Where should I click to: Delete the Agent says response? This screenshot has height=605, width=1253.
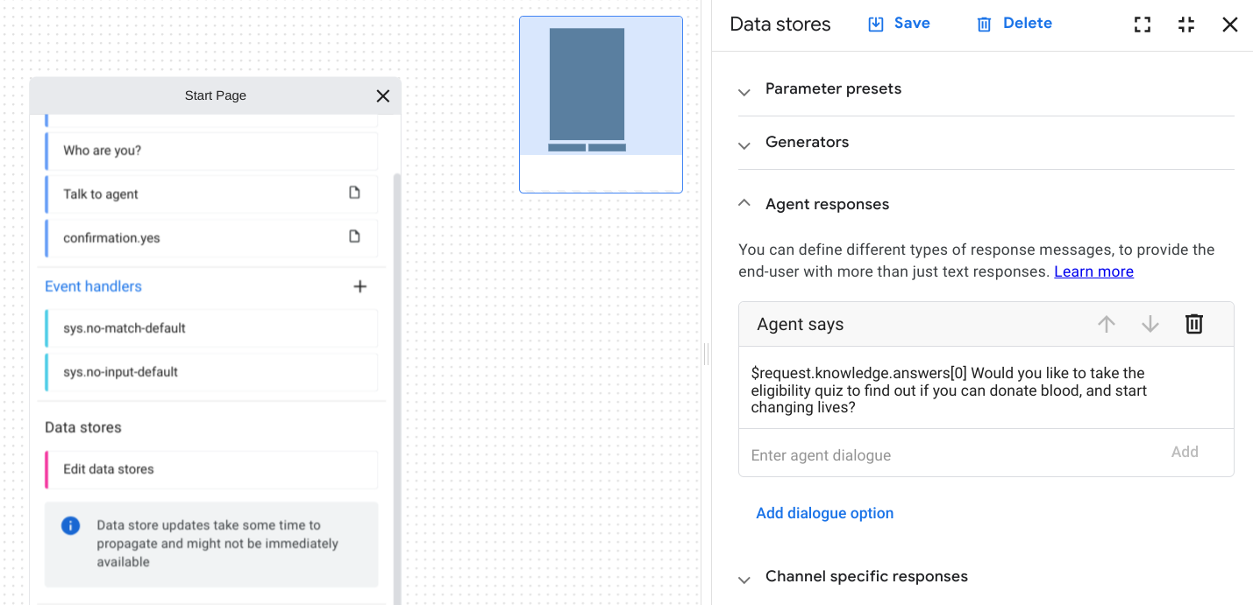pos(1193,324)
